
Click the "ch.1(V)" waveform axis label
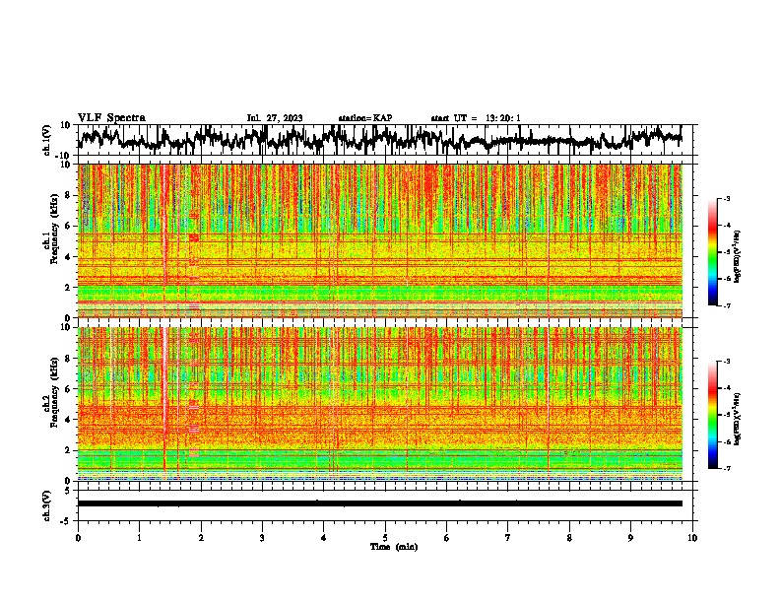(47, 140)
